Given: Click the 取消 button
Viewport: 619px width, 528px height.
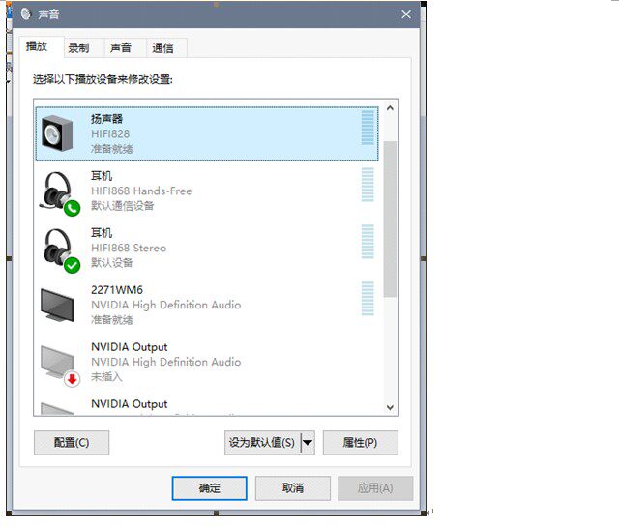Looking at the screenshot, I should [293, 488].
